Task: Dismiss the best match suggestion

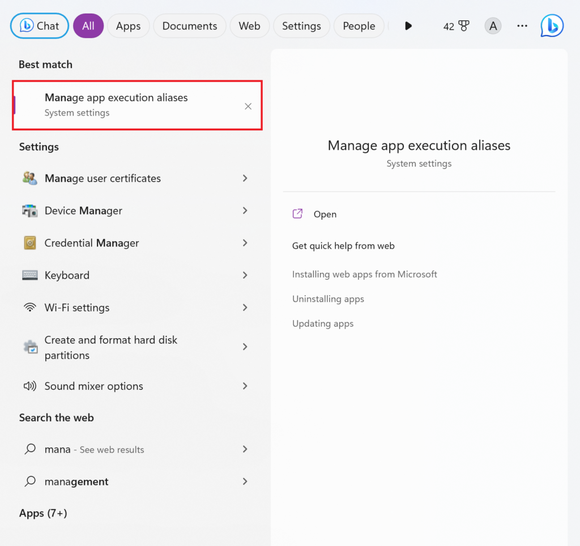Action: 248,106
